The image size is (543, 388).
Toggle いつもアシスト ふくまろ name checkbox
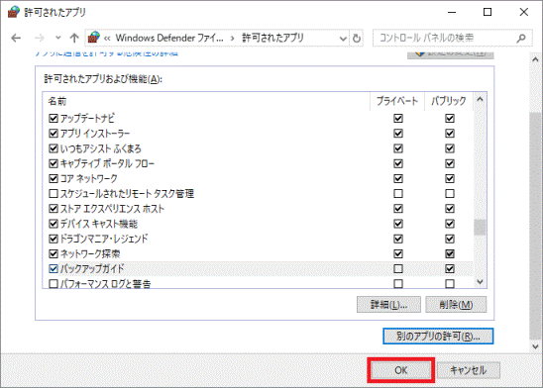(x=54, y=148)
